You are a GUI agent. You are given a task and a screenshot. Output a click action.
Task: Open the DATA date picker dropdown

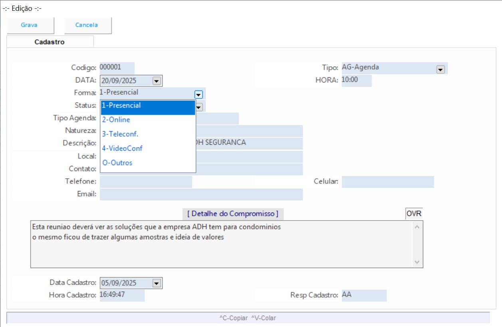[x=157, y=81]
